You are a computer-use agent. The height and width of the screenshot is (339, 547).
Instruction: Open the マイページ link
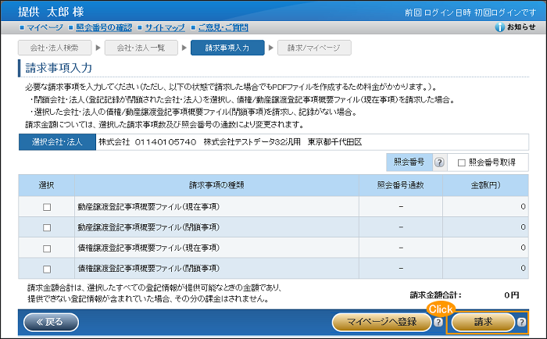pos(45,27)
